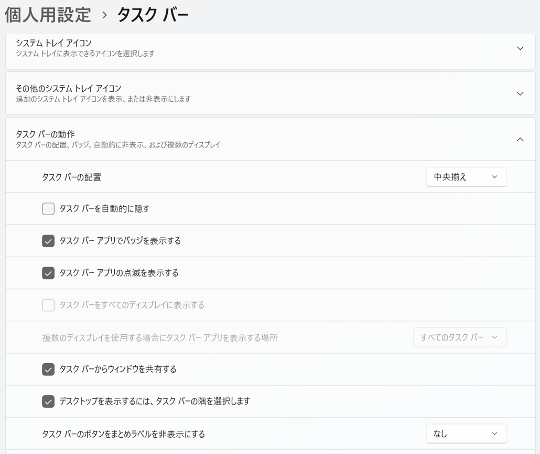Open the タスク バーのボタンをまとめ dropdown
540x454 pixels.
[466, 434]
